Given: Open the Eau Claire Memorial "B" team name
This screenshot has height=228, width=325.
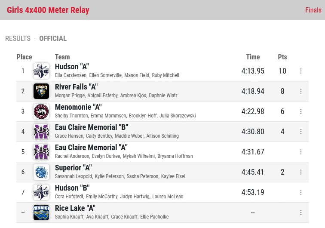Looking at the screenshot, I should pyautogui.click(x=92, y=127).
